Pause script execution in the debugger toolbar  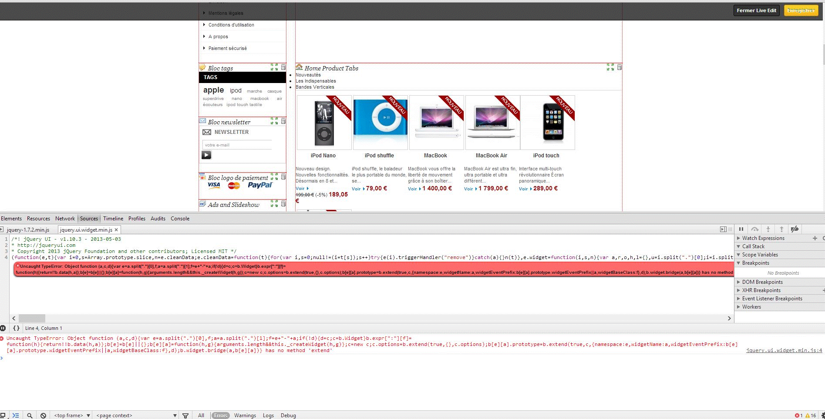click(741, 229)
